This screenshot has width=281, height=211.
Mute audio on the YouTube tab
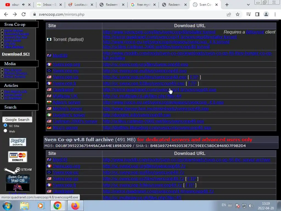point(24,5)
